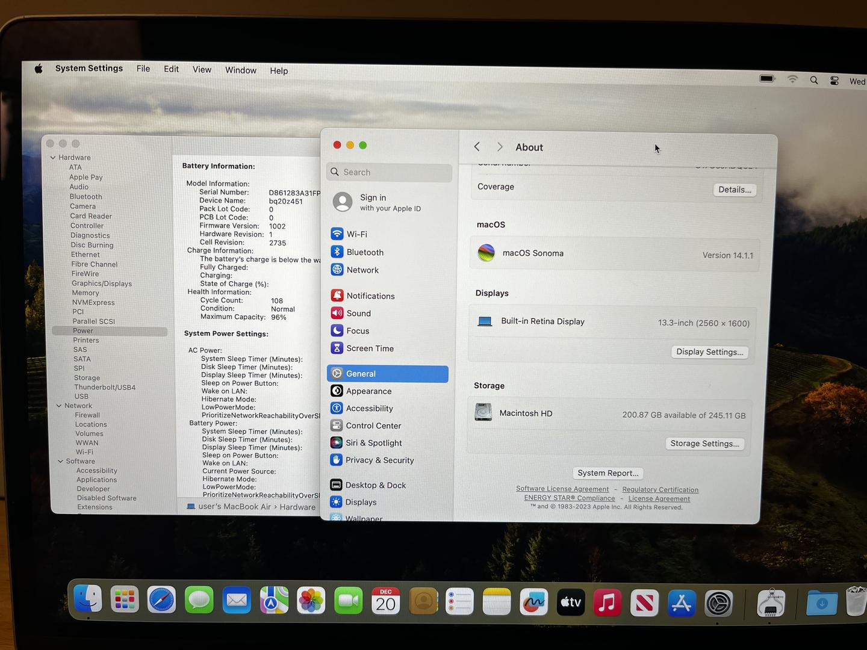The image size is (867, 650).
Task: Open Music app from the Dock
Action: [607, 602]
